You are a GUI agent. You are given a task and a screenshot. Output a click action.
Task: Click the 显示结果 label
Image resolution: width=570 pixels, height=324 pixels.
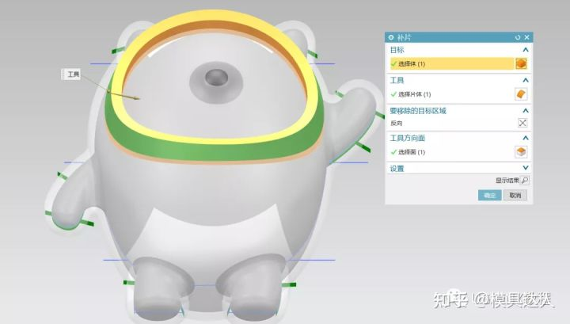point(507,181)
